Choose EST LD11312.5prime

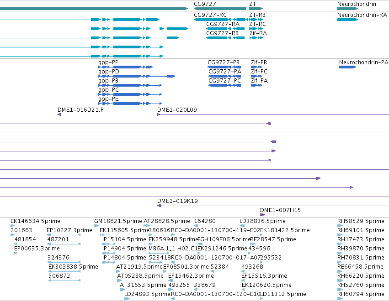[x=283, y=294]
